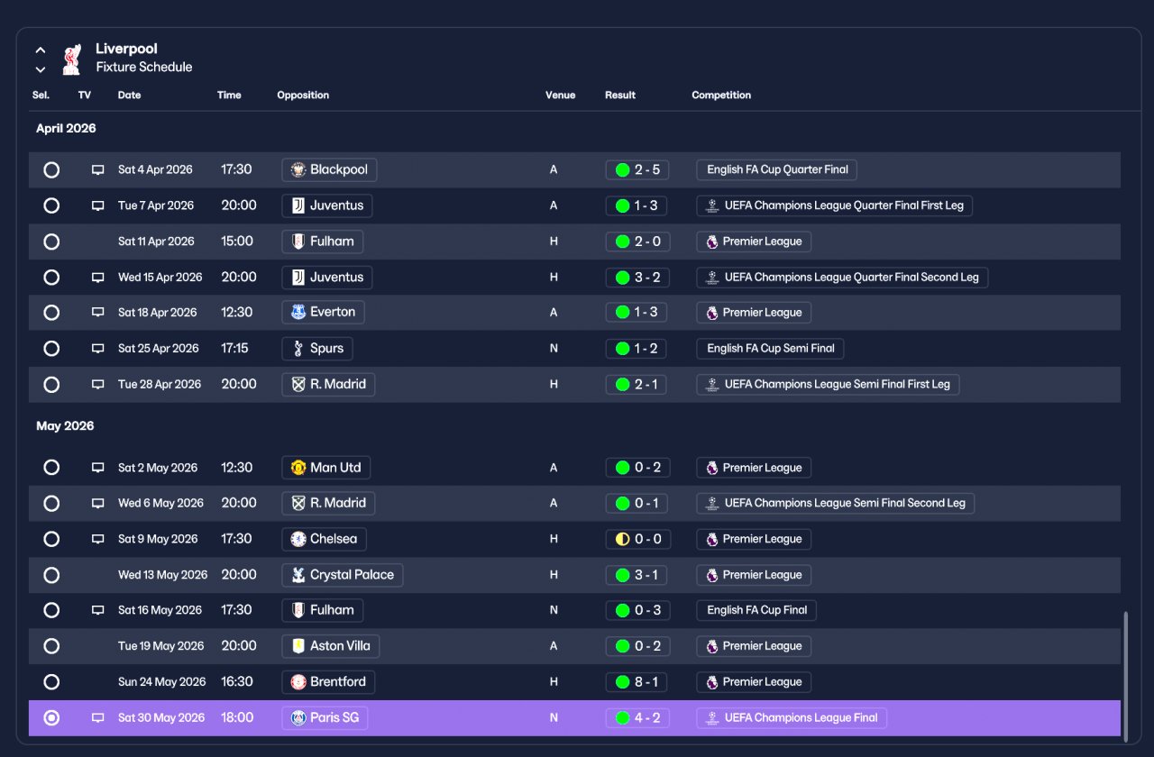Open the Aston Villa opposition button

[x=331, y=646]
